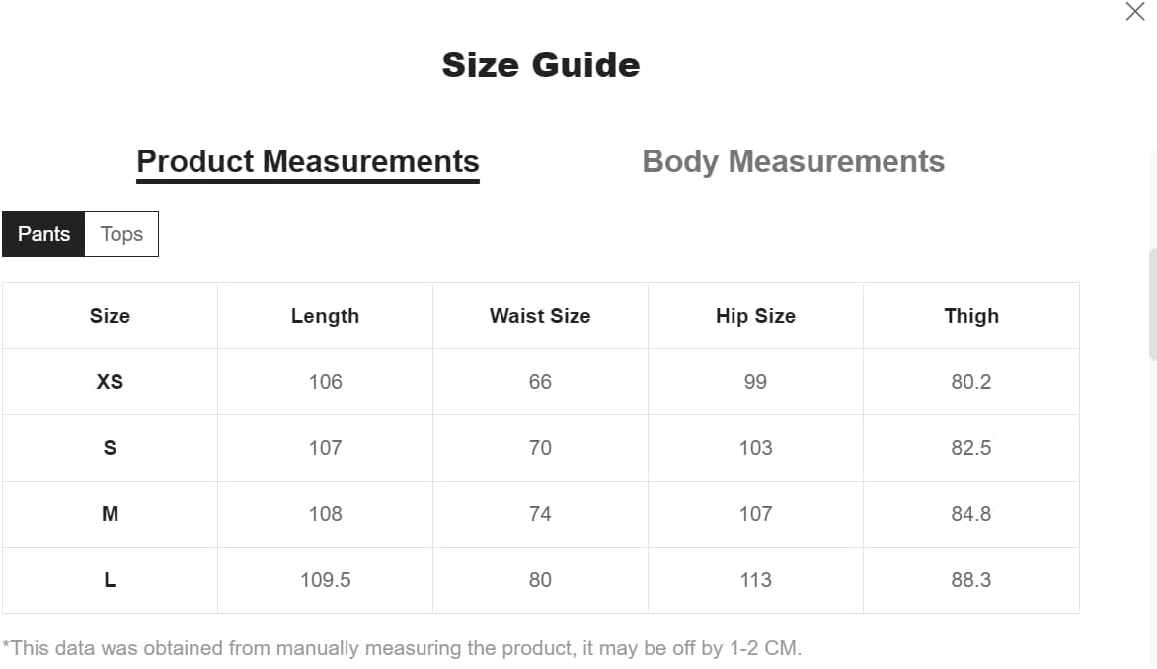Switch to the Tops size chart
The height and width of the screenshot is (669, 1157).
click(121, 234)
